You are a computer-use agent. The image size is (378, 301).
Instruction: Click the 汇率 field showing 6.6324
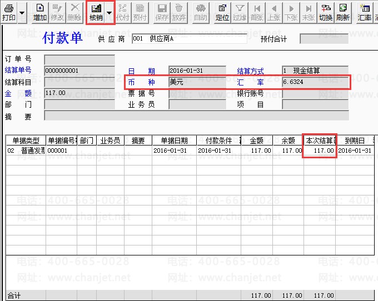coord(315,82)
